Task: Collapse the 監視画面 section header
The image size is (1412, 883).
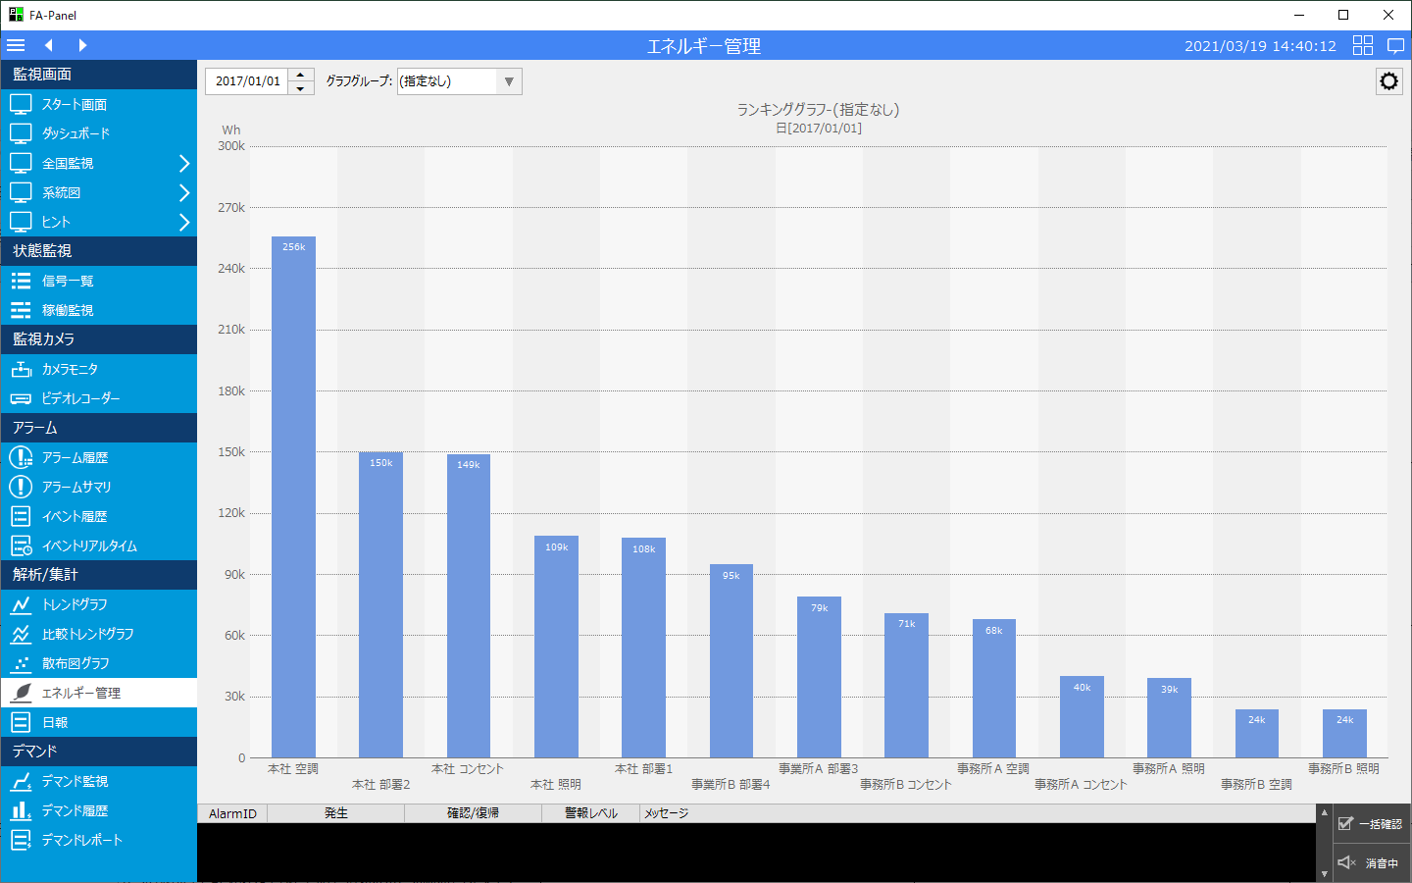Action: click(x=98, y=75)
